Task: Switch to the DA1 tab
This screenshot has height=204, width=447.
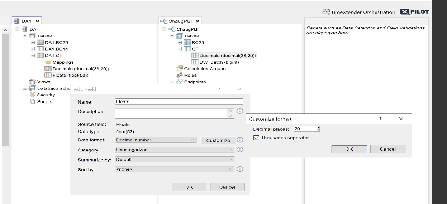Action: point(26,21)
